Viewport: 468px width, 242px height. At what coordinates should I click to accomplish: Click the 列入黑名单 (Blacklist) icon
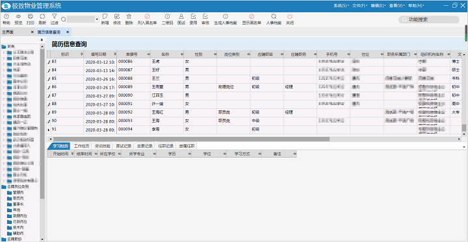147,17
